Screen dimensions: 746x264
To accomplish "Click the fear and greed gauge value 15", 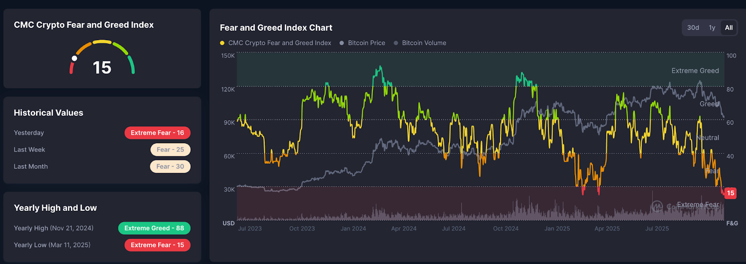I will pos(102,68).
